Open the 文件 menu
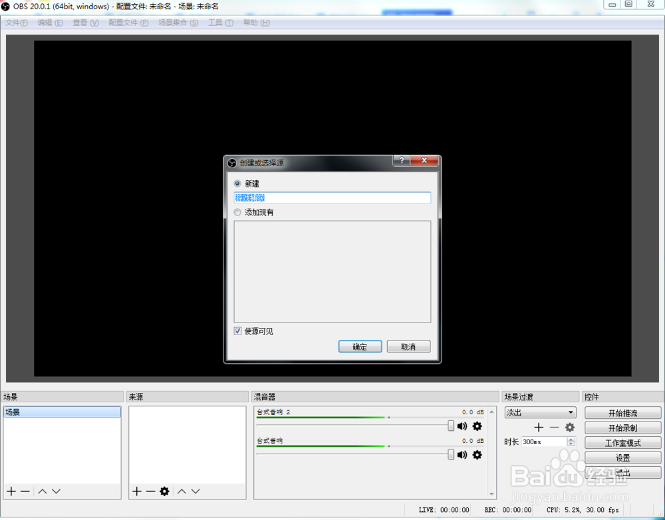The image size is (665, 520). (17, 23)
